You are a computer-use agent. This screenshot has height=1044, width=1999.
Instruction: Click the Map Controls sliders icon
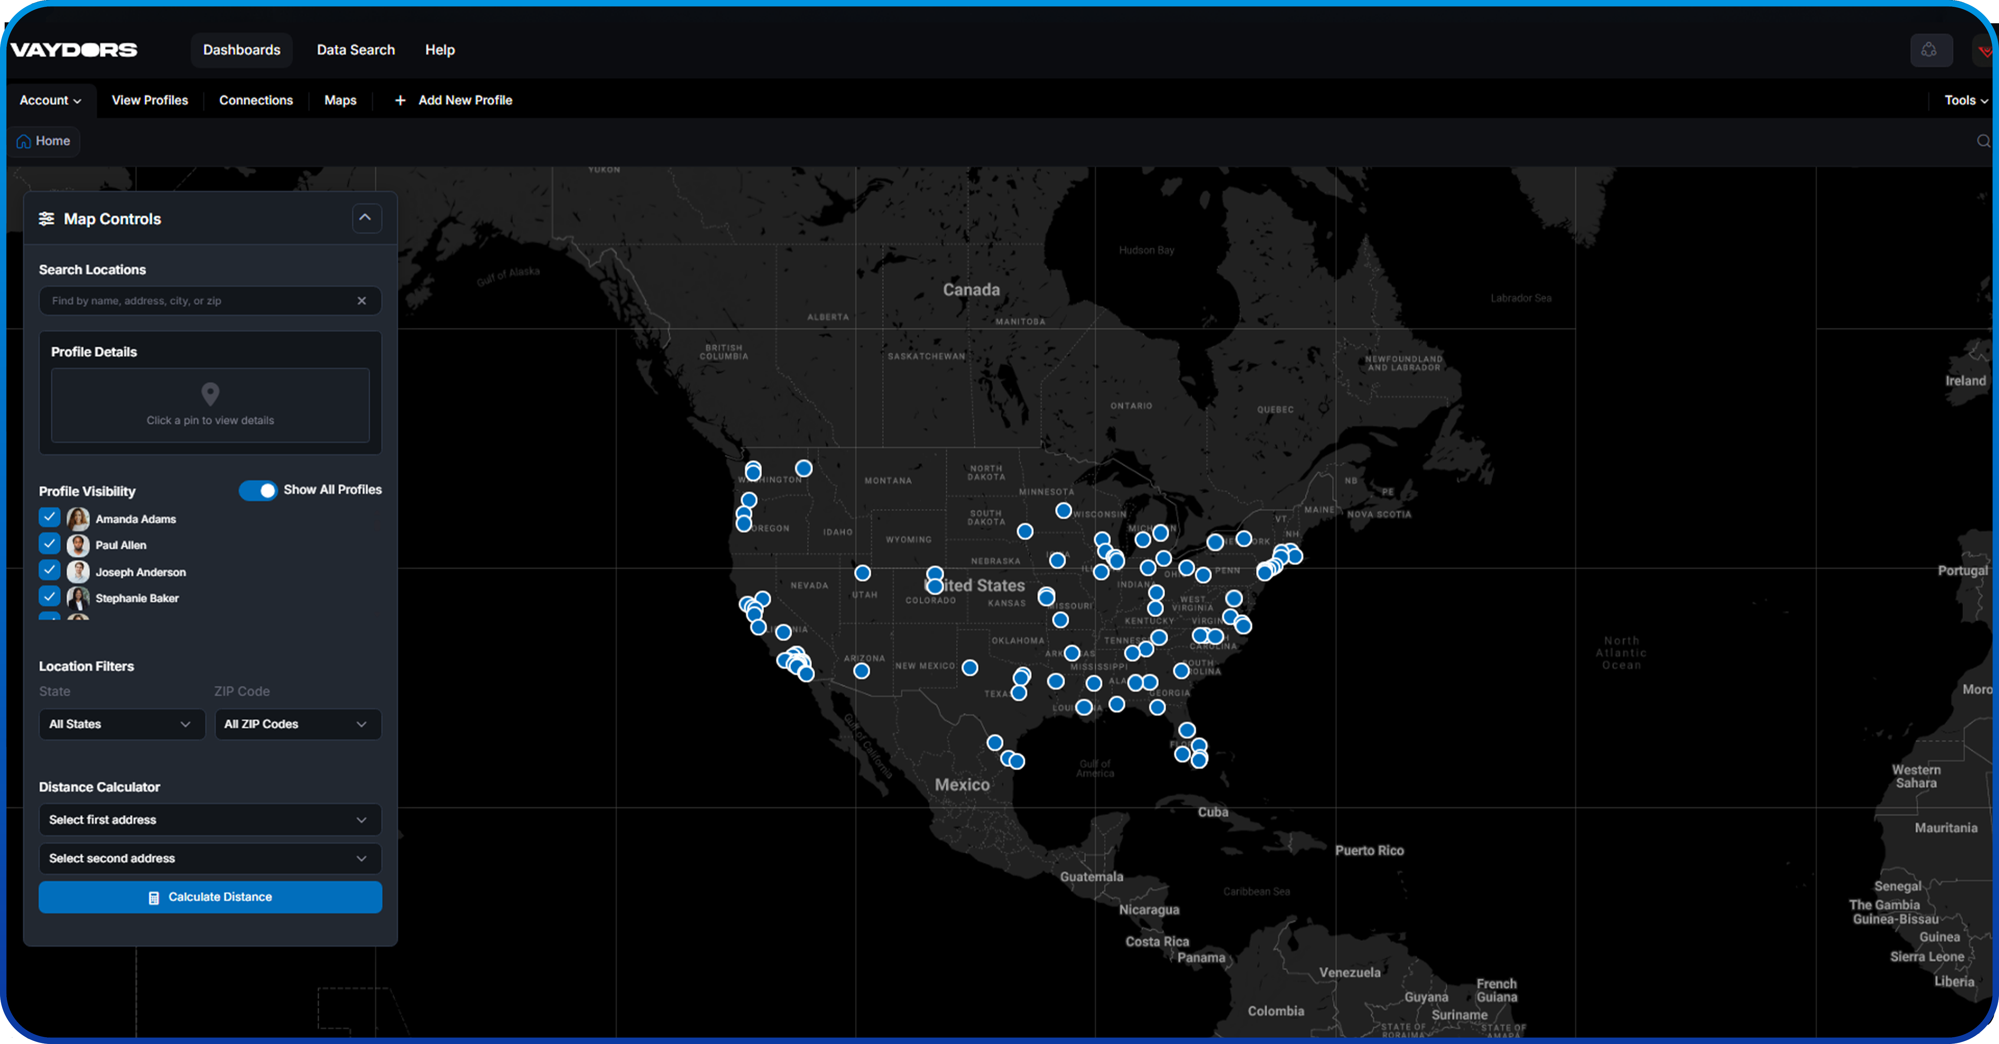click(46, 219)
